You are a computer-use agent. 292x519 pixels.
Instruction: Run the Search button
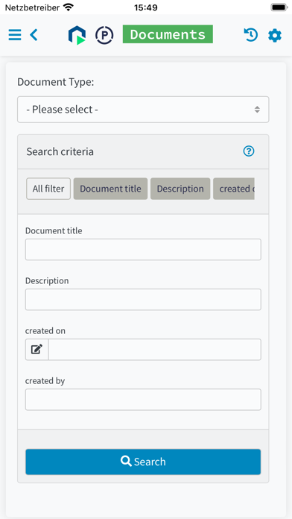click(x=143, y=462)
